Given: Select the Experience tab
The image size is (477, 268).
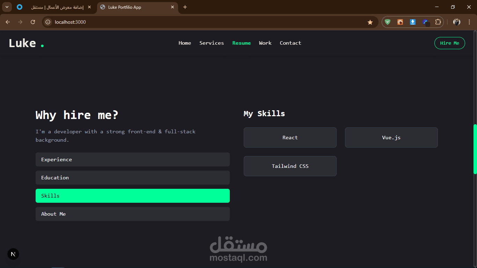Looking at the screenshot, I should click(133, 159).
